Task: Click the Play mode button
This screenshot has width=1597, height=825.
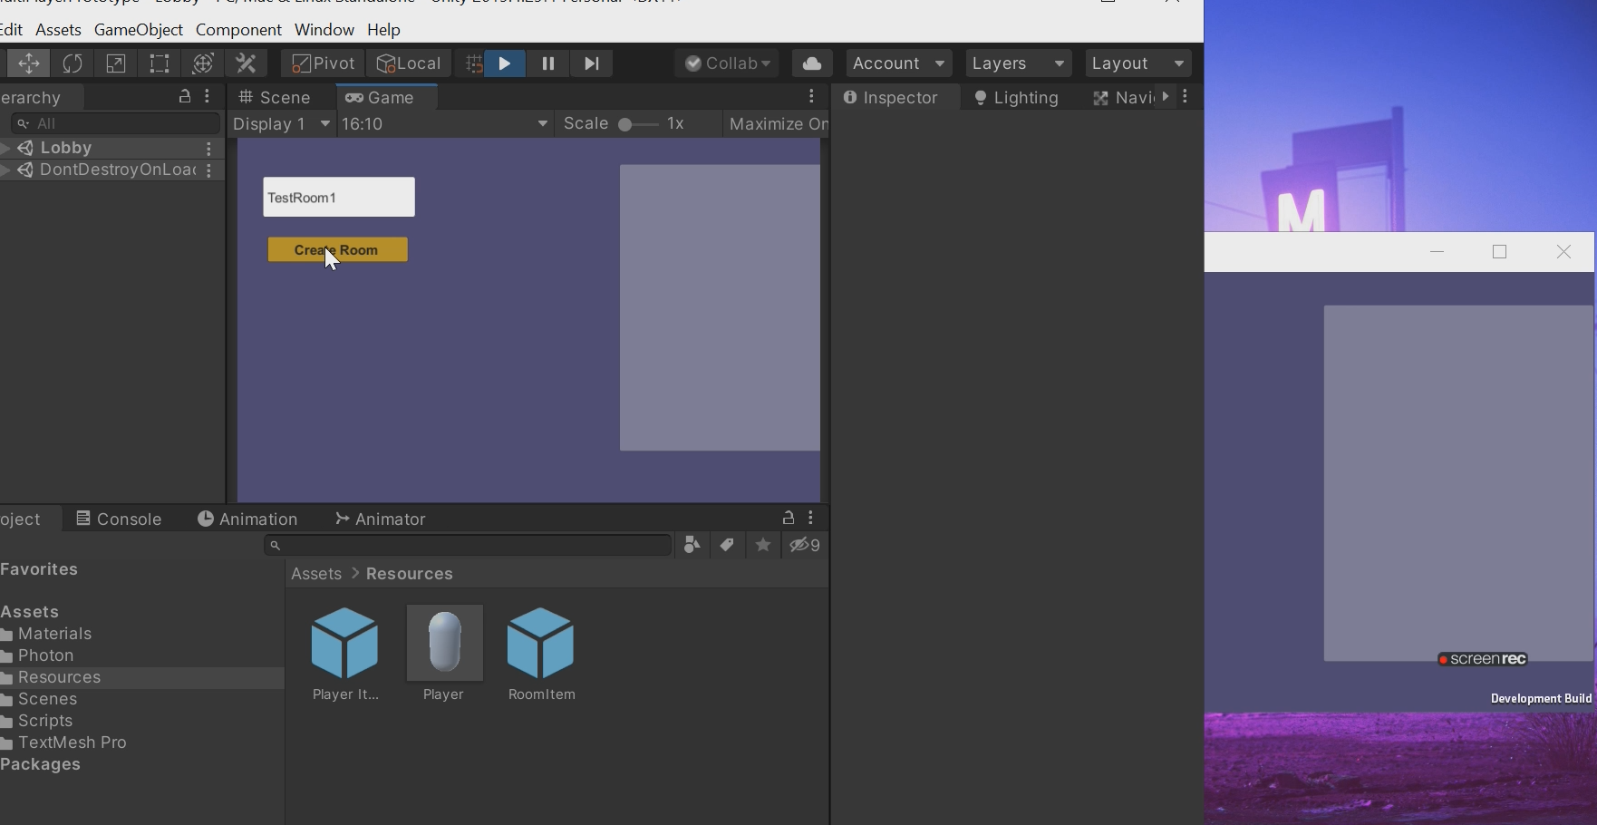Action: tap(505, 63)
